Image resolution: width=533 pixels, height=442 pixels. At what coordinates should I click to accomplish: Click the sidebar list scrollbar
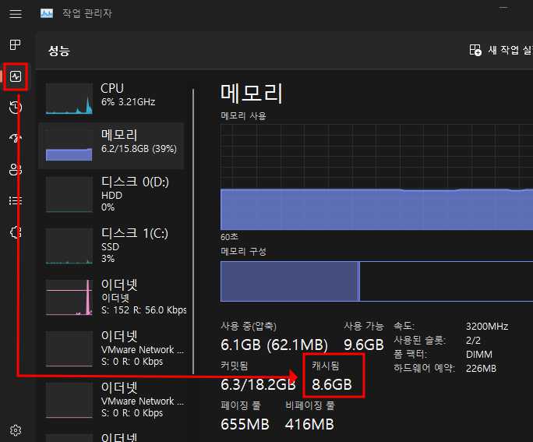[193, 232]
